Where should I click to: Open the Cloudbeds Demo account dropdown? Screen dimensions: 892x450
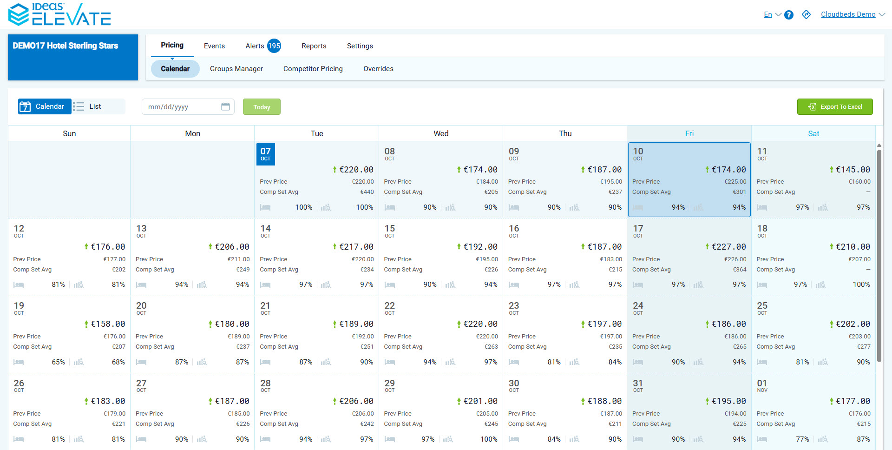click(x=853, y=14)
